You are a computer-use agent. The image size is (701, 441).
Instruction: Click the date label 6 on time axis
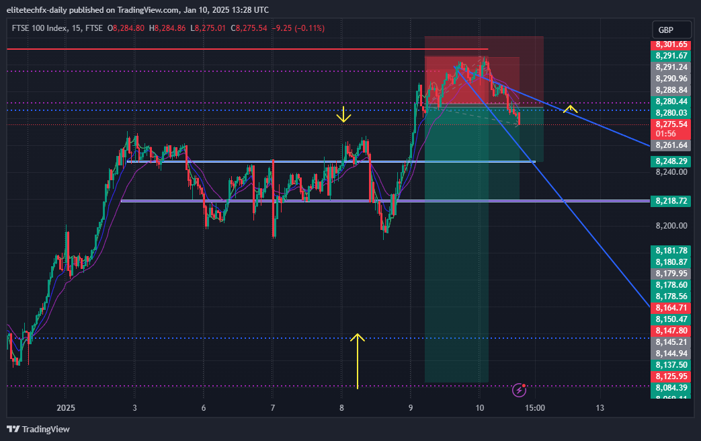[204, 408]
